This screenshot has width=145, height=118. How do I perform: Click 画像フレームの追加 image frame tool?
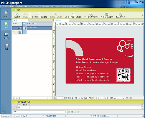coord(56,15)
